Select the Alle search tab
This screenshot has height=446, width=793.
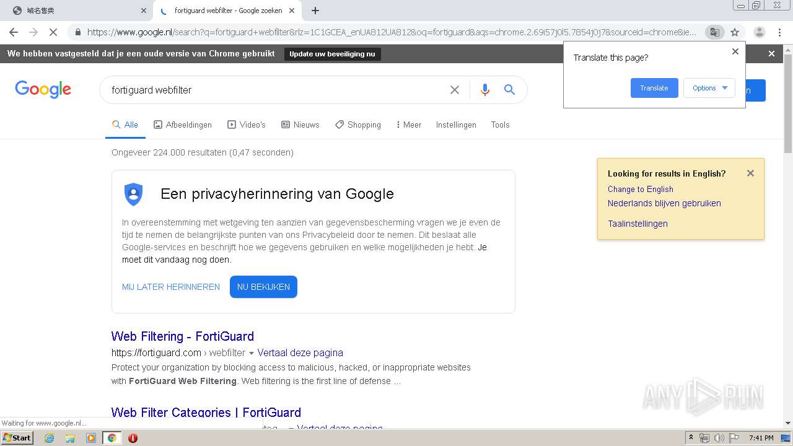tap(125, 125)
